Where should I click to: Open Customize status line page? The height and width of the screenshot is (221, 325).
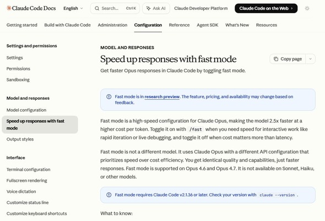point(28,202)
